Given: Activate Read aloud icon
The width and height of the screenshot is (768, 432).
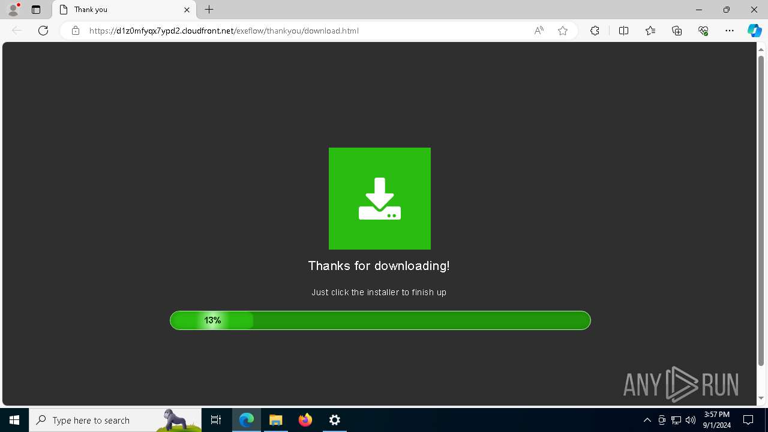Looking at the screenshot, I should tap(539, 31).
